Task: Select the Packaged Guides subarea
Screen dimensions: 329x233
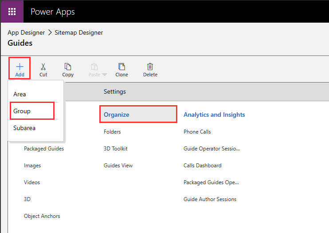Action: [44, 149]
